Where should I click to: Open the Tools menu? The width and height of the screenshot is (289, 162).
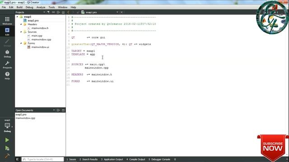[51, 7]
